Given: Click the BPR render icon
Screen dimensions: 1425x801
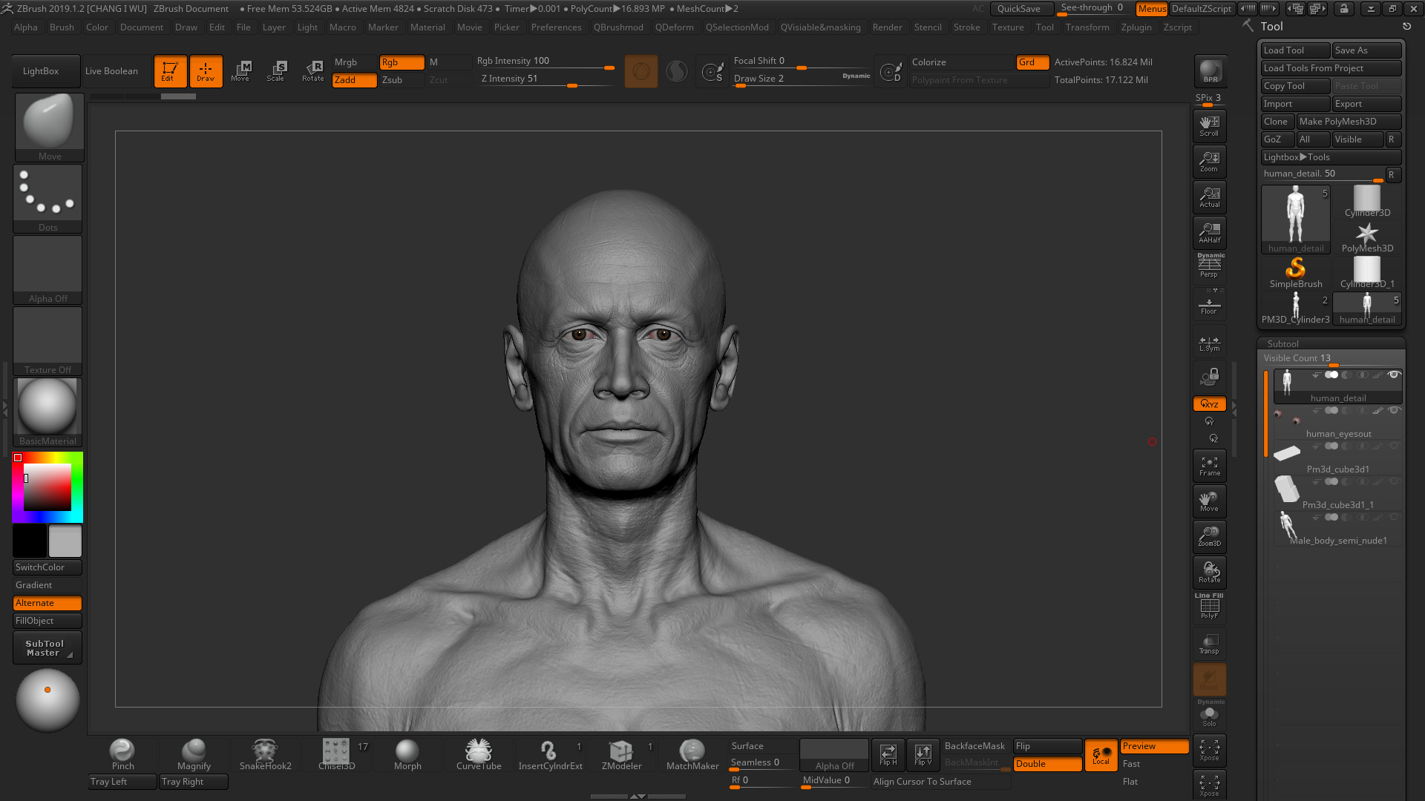Looking at the screenshot, I should pos(1209,71).
